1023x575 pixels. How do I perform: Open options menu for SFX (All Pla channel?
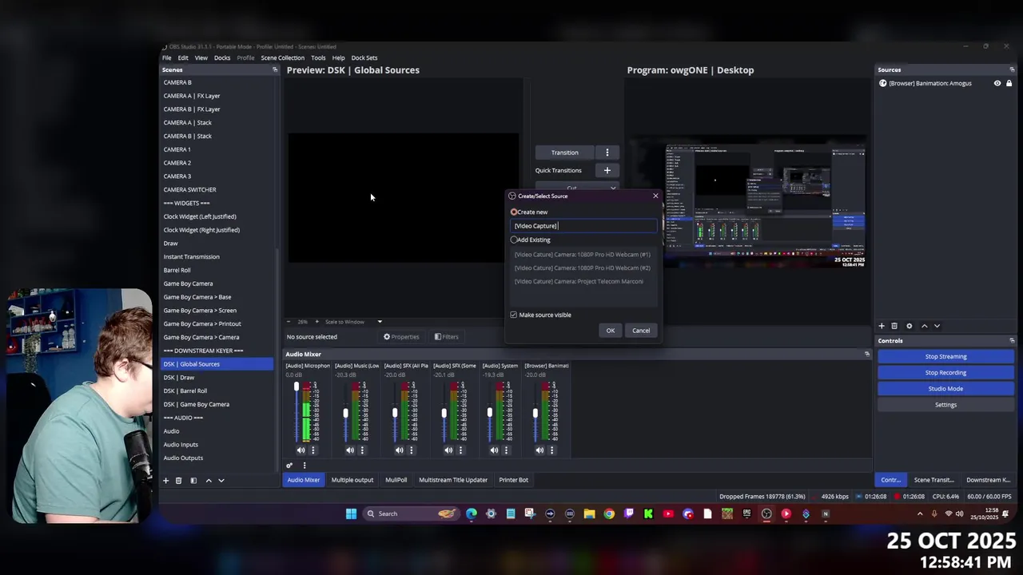click(412, 450)
